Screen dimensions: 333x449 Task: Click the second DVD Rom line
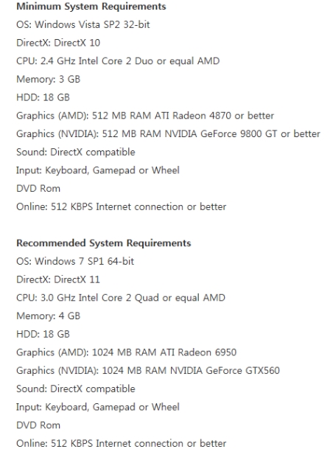(x=38, y=425)
